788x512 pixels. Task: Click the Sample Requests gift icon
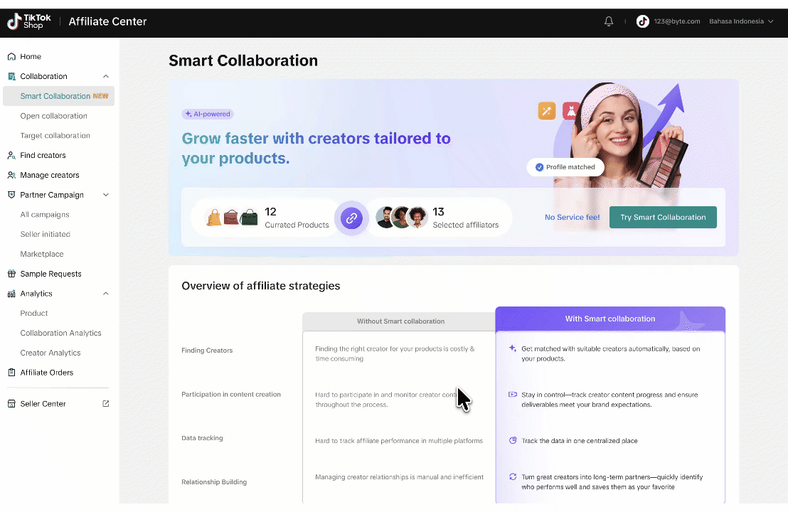click(x=11, y=274)
